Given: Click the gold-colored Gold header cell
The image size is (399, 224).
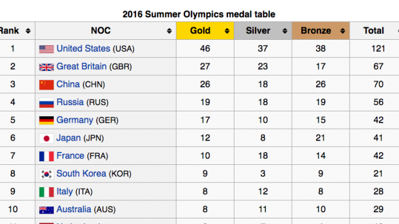Looking at the screenshot, I should (x=205, y=30).
